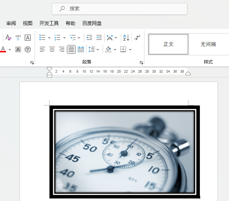Switch to the 开发工具 tab
The width and height of the screenshot is (229, 201).
[49, 23]
